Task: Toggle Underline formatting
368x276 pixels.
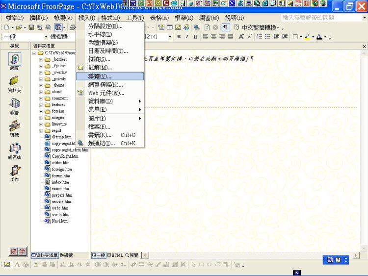Action: [x=195, y=37]
